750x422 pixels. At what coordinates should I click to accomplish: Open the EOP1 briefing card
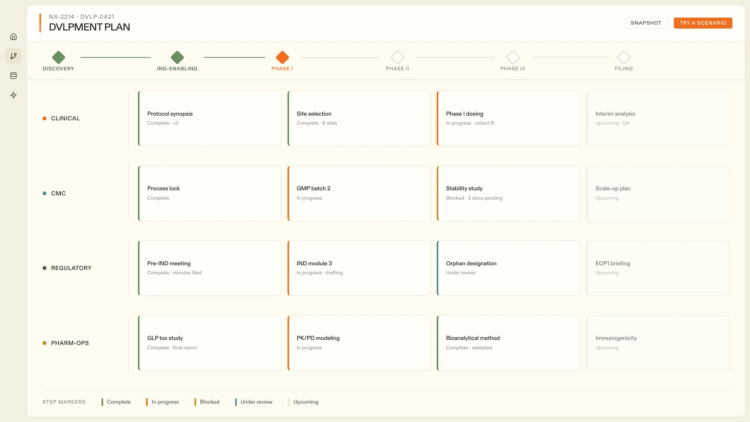pos(658,268)
